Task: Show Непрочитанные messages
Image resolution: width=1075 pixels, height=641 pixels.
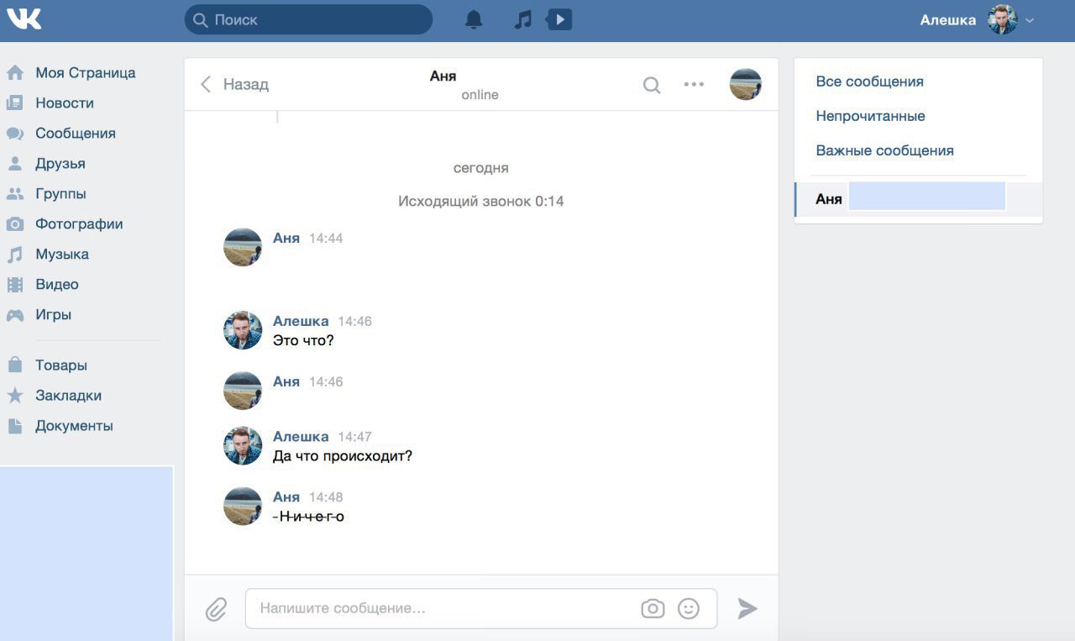Action: tap(870, 116)
